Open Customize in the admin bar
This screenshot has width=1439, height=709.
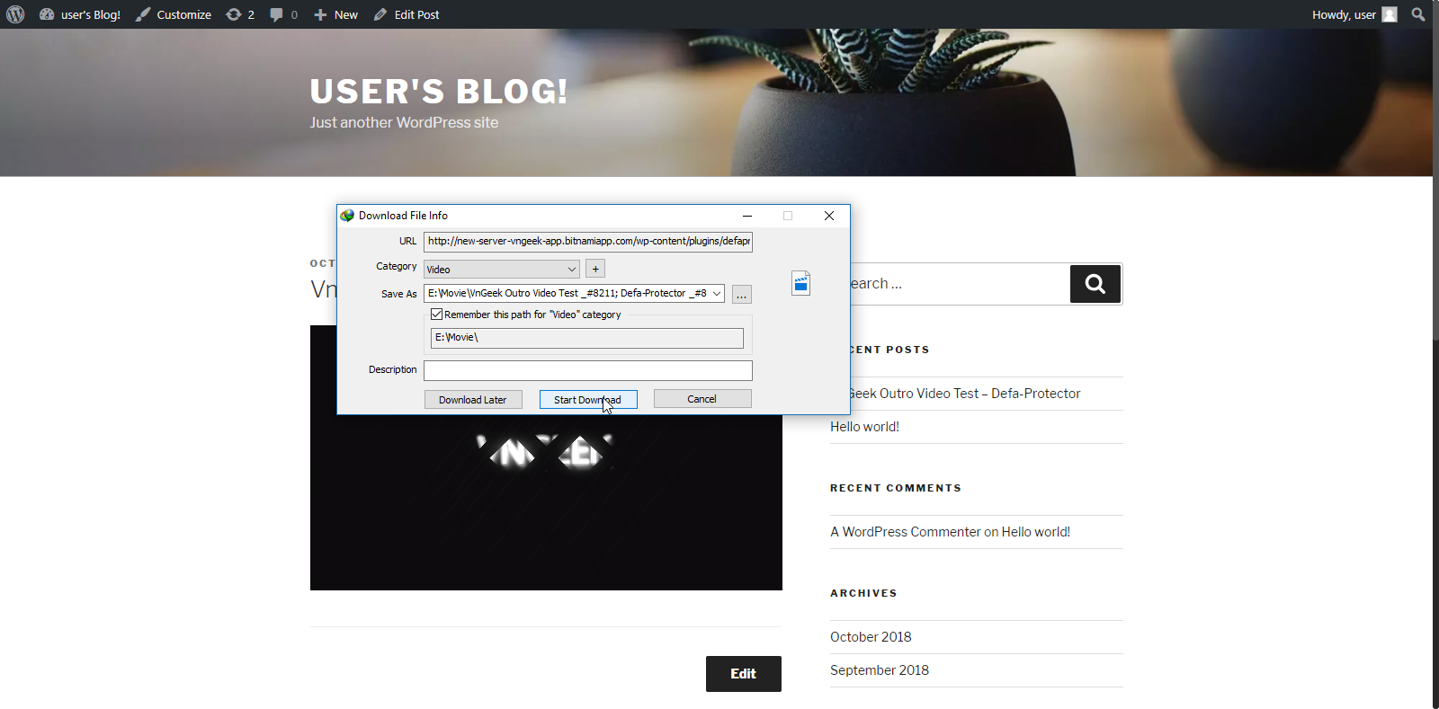tap(174, 14)
